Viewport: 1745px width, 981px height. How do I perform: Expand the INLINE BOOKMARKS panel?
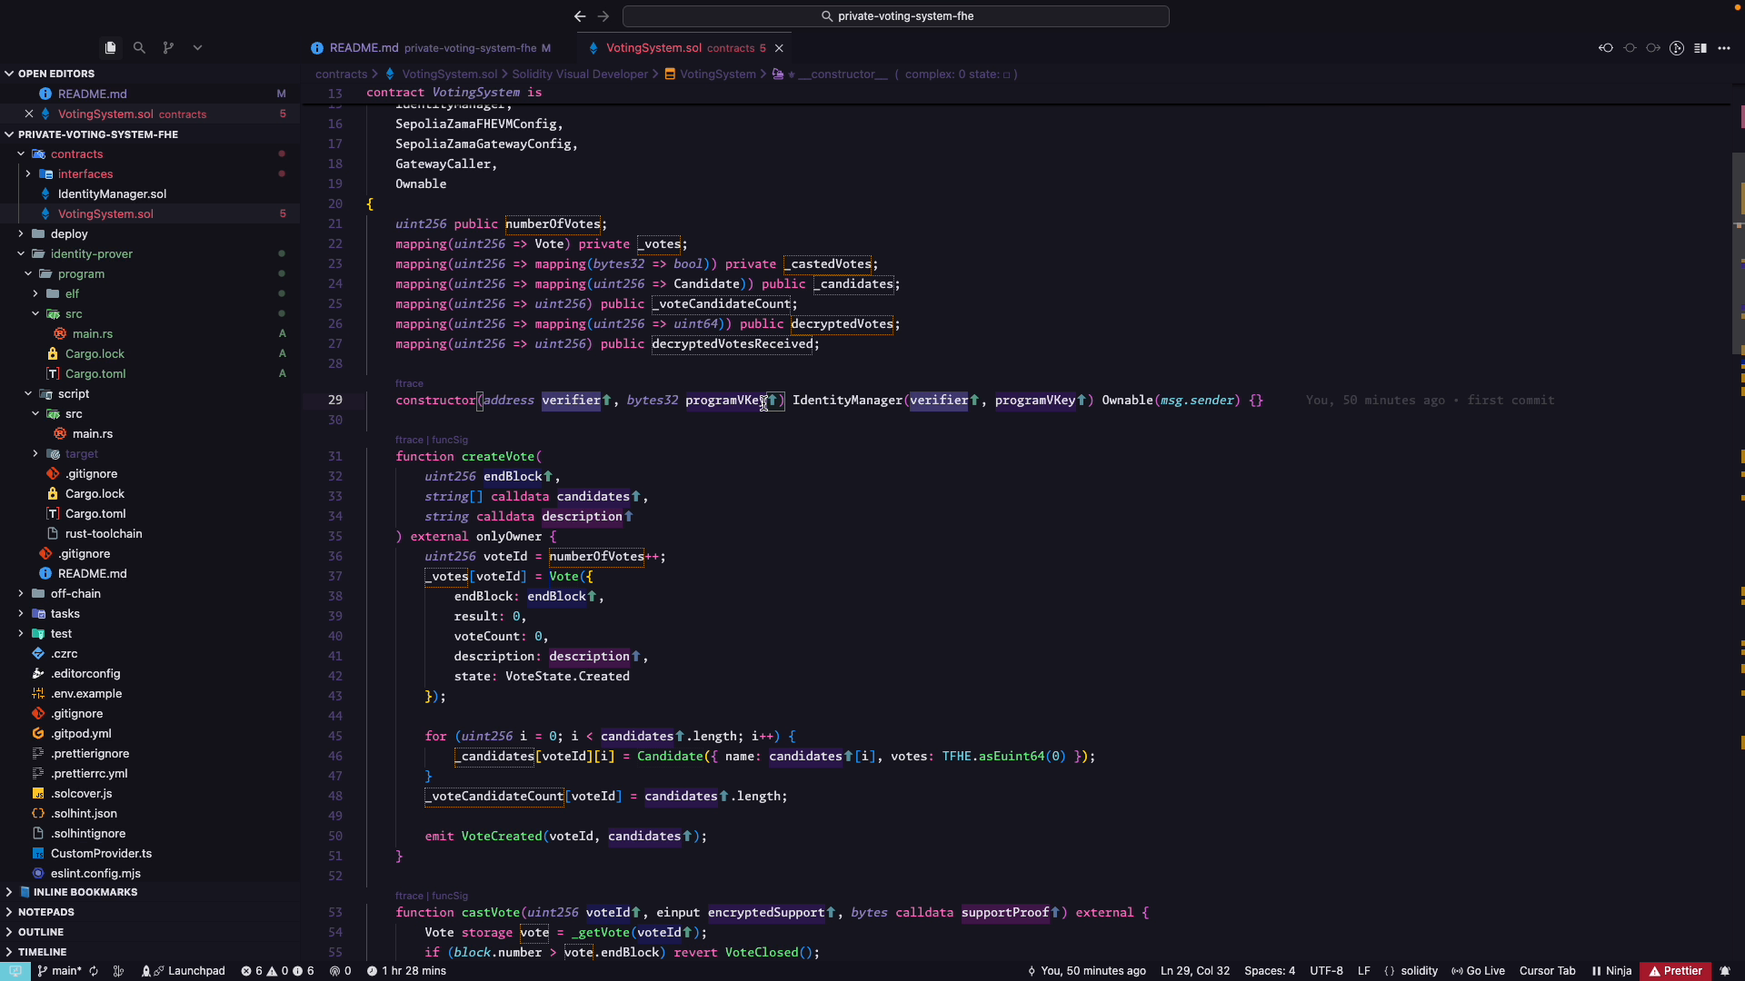tap(150, 892)
